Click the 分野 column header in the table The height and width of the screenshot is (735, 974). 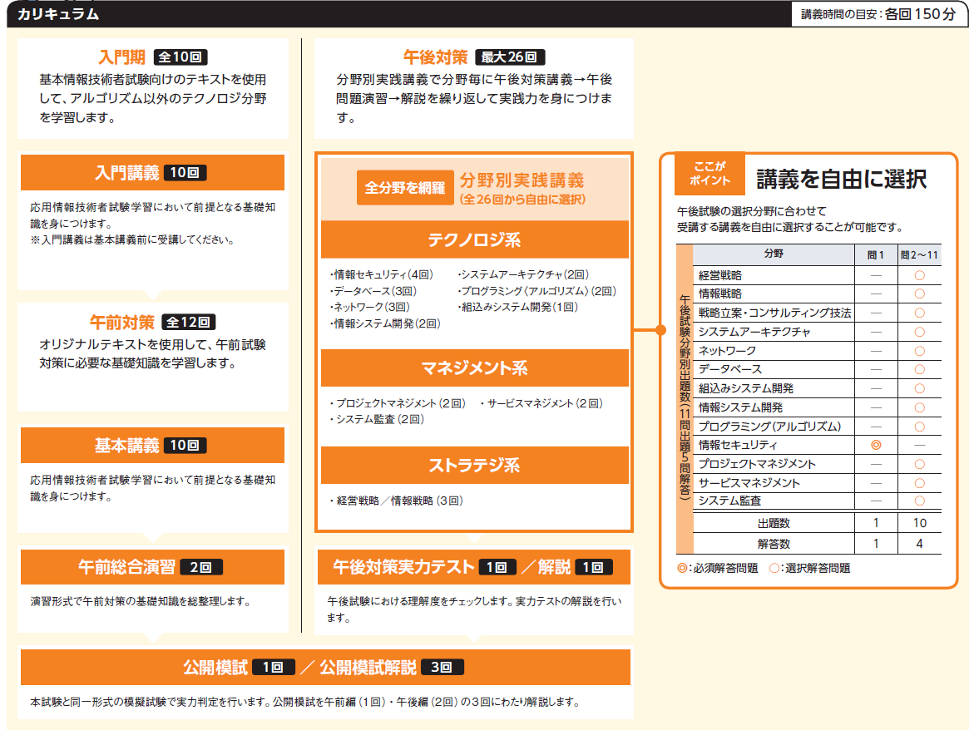tap(773, 254)
